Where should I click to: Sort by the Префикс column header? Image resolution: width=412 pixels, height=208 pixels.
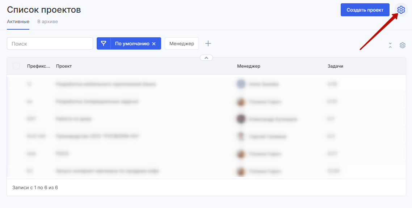click(x=38, y=66)
